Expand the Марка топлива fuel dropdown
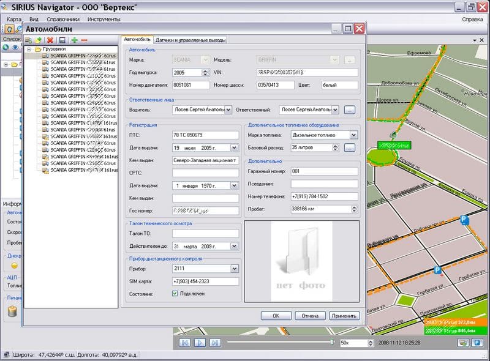The height and width of the screenshot is (361, 490). (353, 135)
